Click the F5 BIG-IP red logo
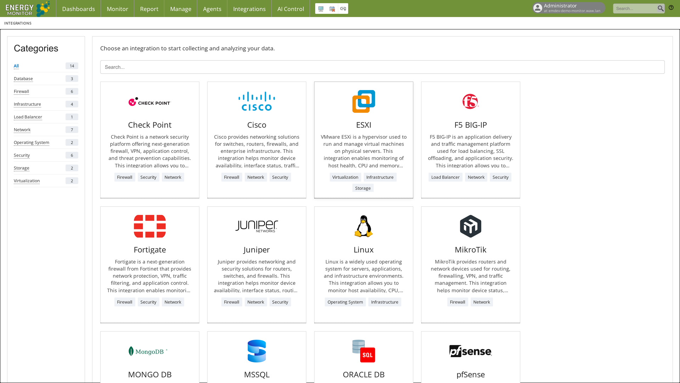The height and width of the screenshot is (383, 680). click(x=471, y=101)
